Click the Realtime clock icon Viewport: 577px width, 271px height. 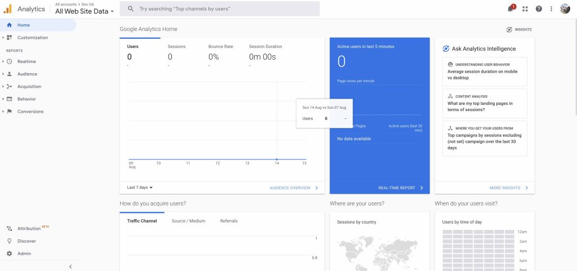click(x=10, y=61)
